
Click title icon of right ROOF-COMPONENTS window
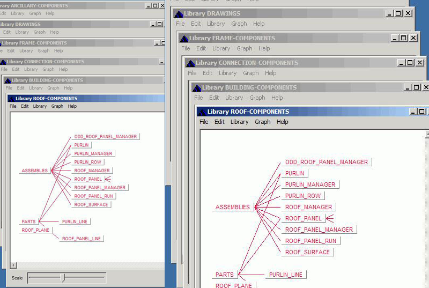(203, 112)
